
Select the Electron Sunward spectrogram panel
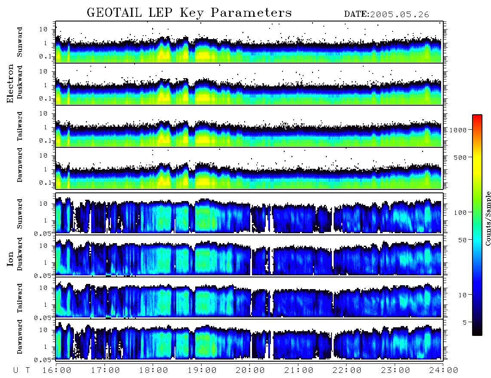[x=249, y=42]
